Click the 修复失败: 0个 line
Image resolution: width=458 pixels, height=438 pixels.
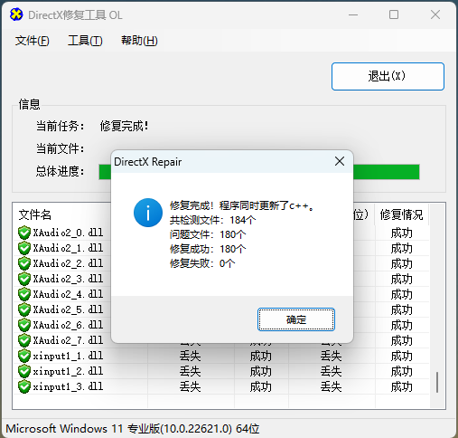(202, 263)
